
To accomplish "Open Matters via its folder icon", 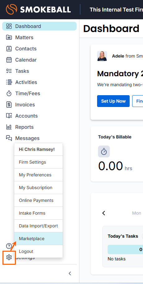I will click(x=9, y=38).
